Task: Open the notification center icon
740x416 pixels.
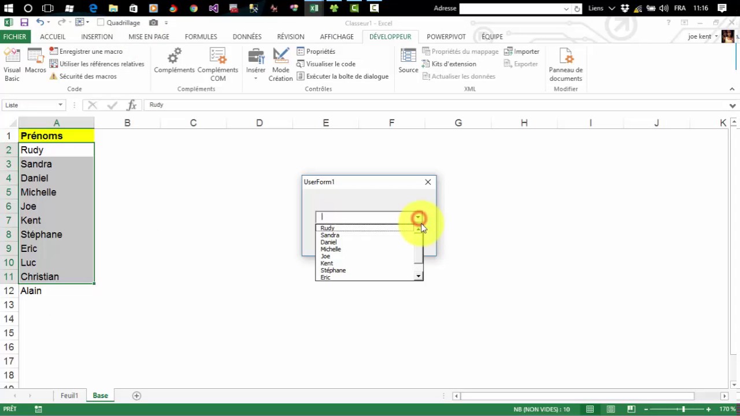Action: (721, 8)
